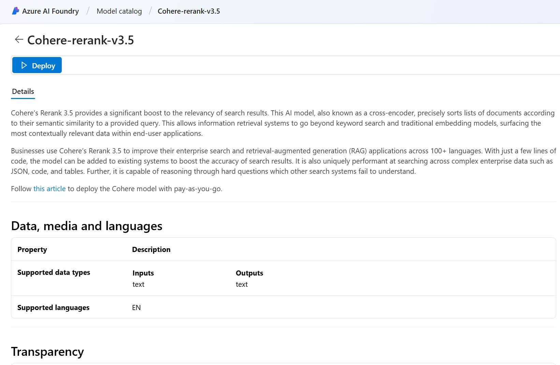
Task: Open the 'this article' deployment link
Action: [49, 189]
